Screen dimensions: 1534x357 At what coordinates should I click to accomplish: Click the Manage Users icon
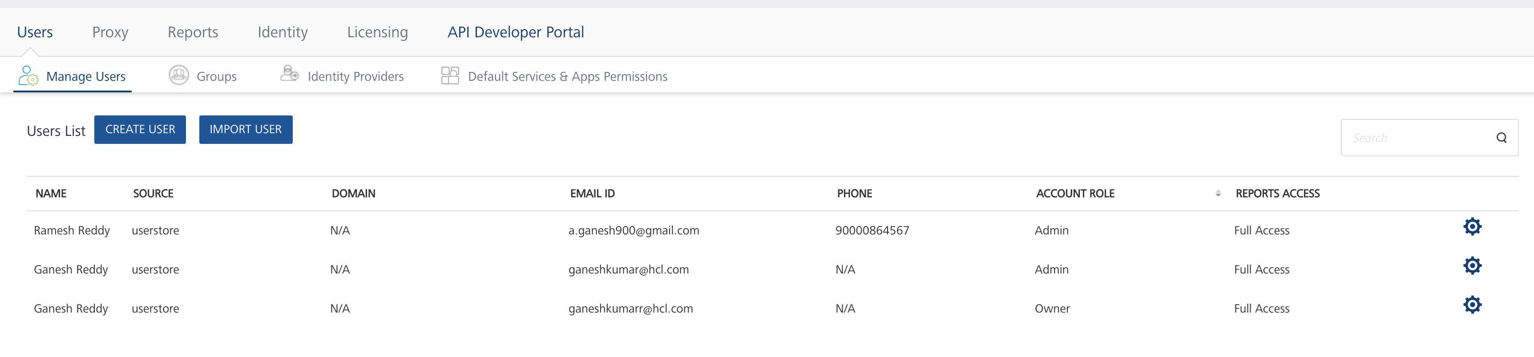pos(28,76)
